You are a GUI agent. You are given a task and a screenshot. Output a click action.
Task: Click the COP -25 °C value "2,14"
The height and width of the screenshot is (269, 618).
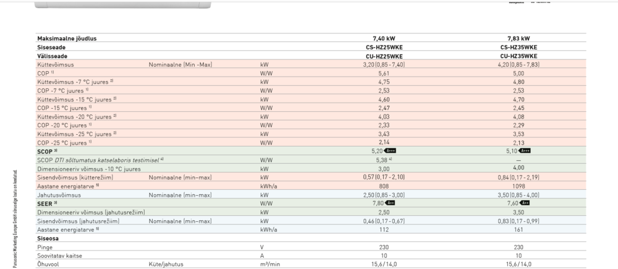pyautogui.click(x=384, y=143)
